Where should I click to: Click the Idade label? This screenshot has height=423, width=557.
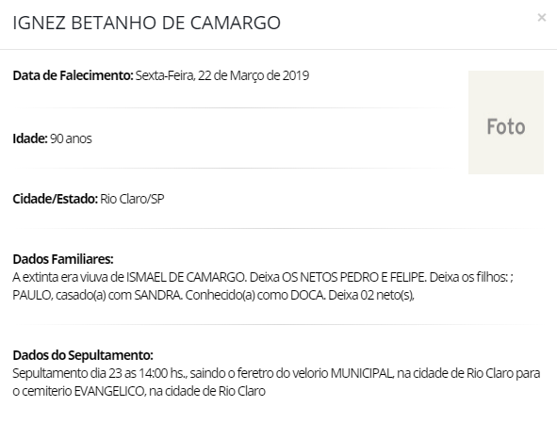tap(30, 138)
